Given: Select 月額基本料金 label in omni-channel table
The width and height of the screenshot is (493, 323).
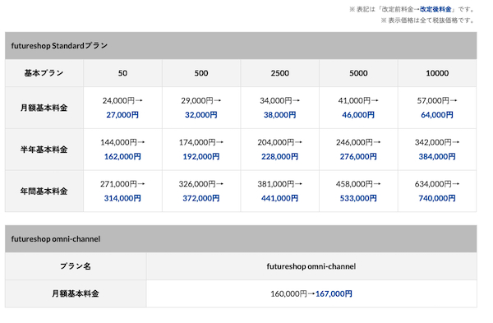Looking at the screenshot, I should tap(76, 293).
